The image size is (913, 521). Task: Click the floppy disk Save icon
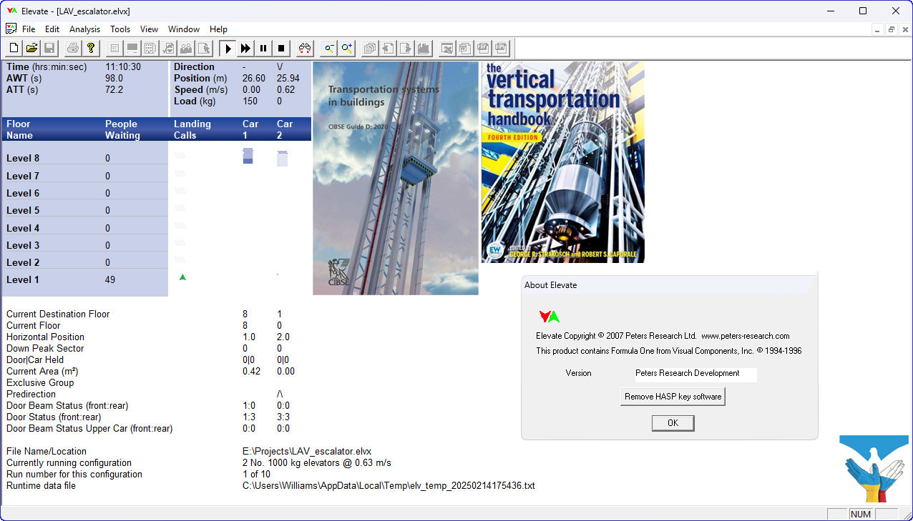click(x=49, y=48)
